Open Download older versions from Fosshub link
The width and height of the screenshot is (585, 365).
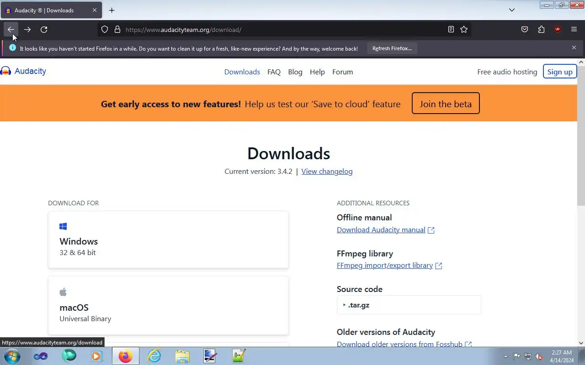pyautogui.click(x=400, y=344)
